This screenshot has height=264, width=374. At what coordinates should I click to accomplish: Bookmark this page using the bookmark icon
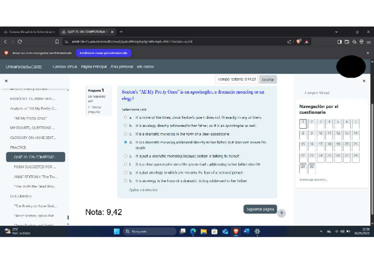(57, 42)
